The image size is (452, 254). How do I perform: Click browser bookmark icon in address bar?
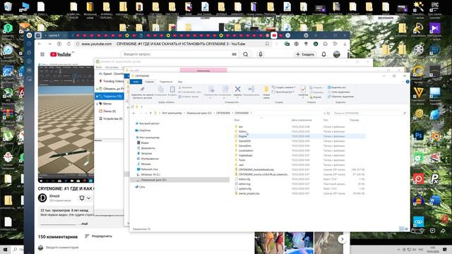point(267,44)
